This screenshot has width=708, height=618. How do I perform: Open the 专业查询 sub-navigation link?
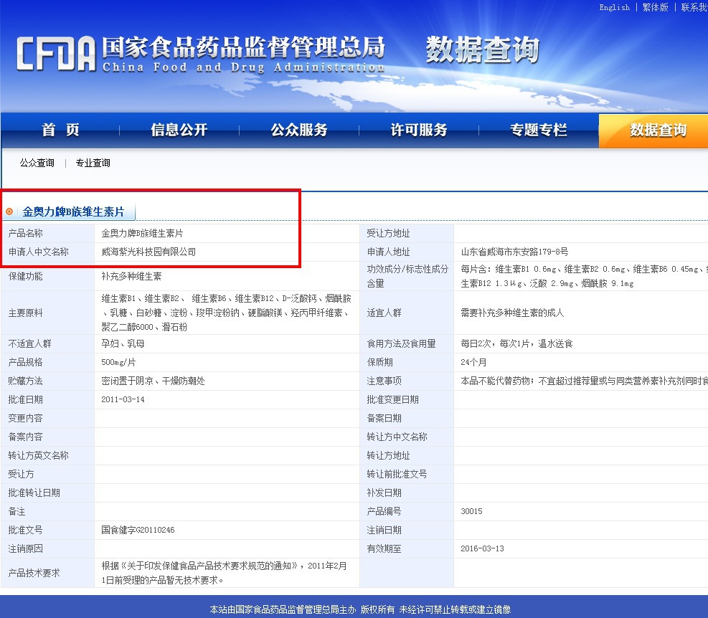(x=93, y=163)
